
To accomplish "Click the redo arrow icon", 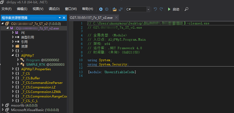I will (x=161, y=9).
